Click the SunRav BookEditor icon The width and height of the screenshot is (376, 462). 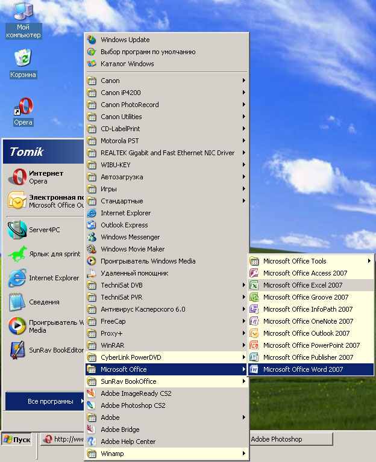[x=17, y=350]
